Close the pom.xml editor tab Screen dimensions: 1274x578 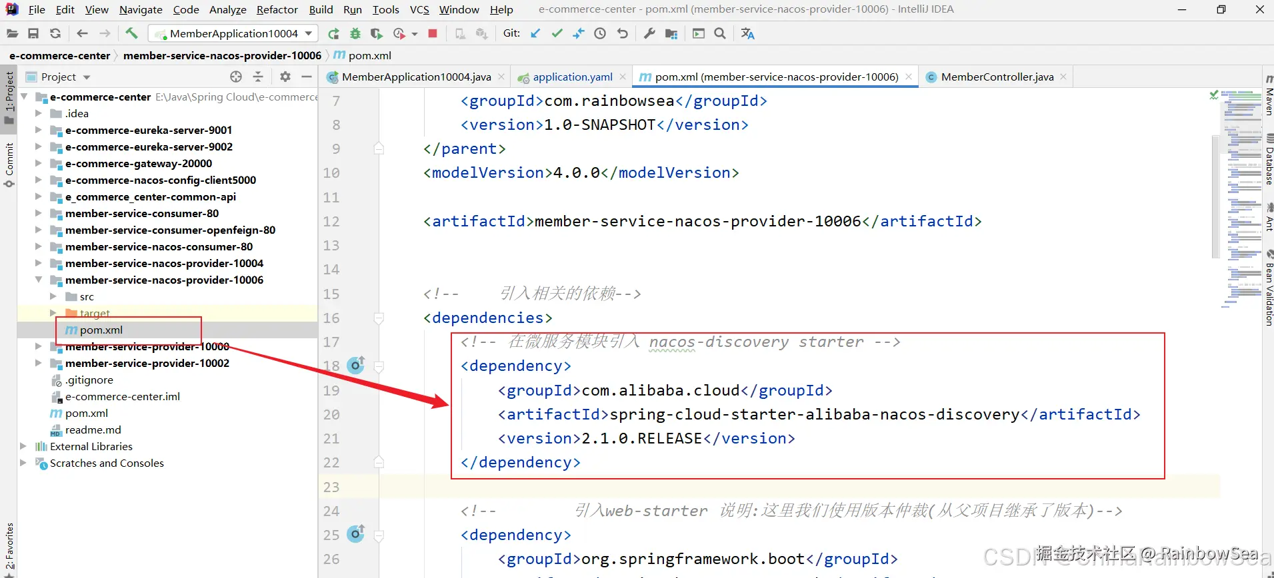(x=908, y=77)
